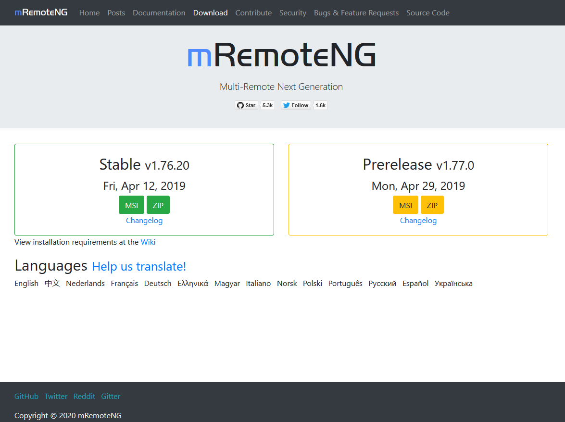Go to the Security page
565x422 pixels.
coord(292,12)
